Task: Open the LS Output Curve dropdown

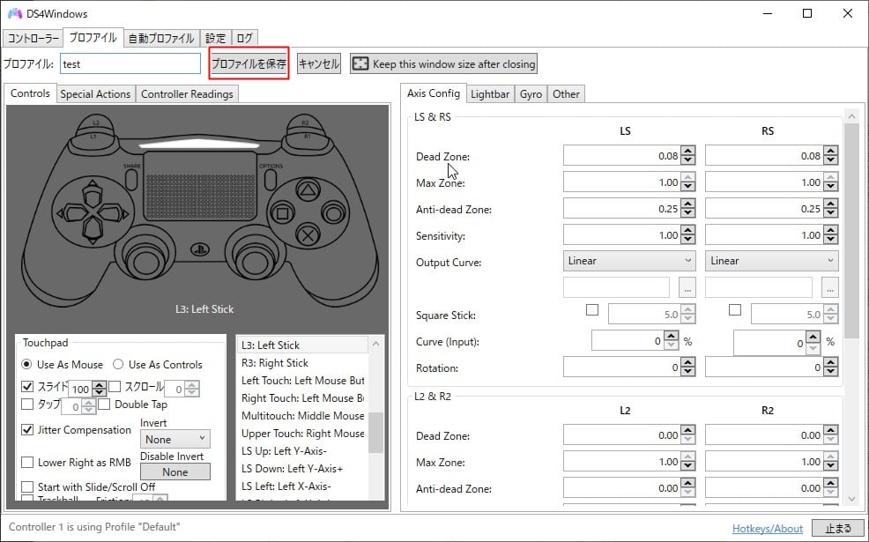Action: coord(629,261)
